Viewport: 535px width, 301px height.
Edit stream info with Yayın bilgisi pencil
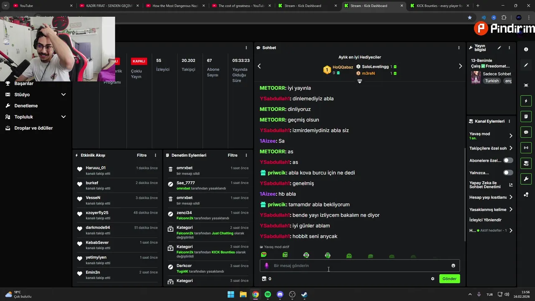[499, 48]
